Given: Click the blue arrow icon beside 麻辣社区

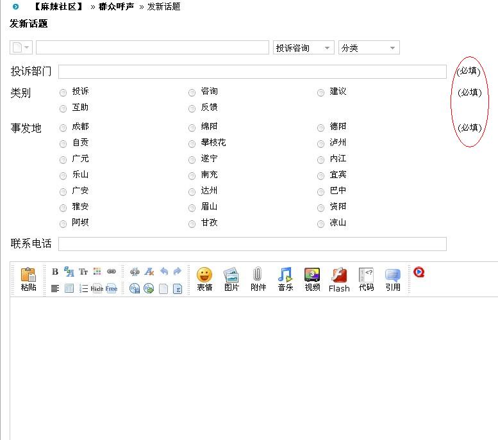Looking at the screenshot, I should pyautogui.click(x=15, y=6).
